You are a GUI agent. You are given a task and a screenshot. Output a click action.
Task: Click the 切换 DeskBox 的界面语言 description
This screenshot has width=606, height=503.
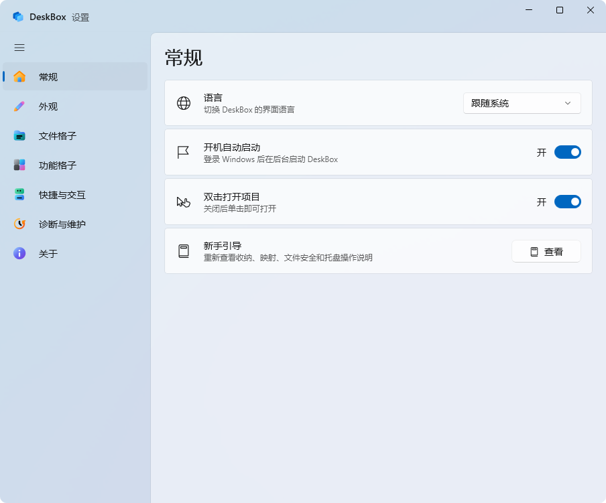249,110
